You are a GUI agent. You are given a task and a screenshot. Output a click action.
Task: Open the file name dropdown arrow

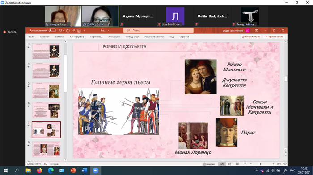(x=108, y=30)
